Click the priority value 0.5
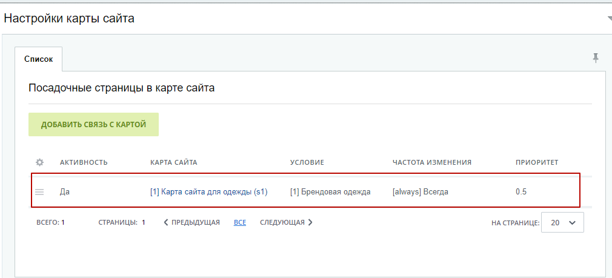This screenshot has height=278, width=612. point(521,192)
